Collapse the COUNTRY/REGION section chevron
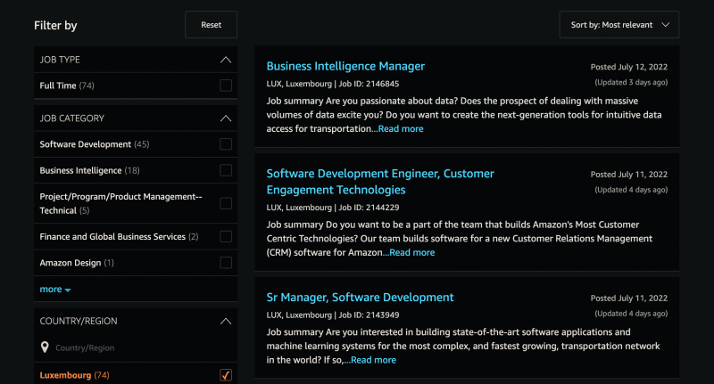 (226, 322)
